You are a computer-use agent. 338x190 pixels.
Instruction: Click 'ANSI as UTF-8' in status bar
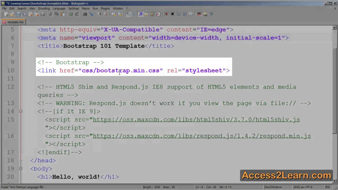point(303,187)
